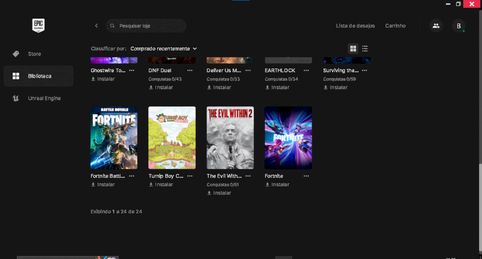This screenshot has height=259, width=482.
Task: Select the Biblioteca grid icon in sidebar
Action: [16, 76]
